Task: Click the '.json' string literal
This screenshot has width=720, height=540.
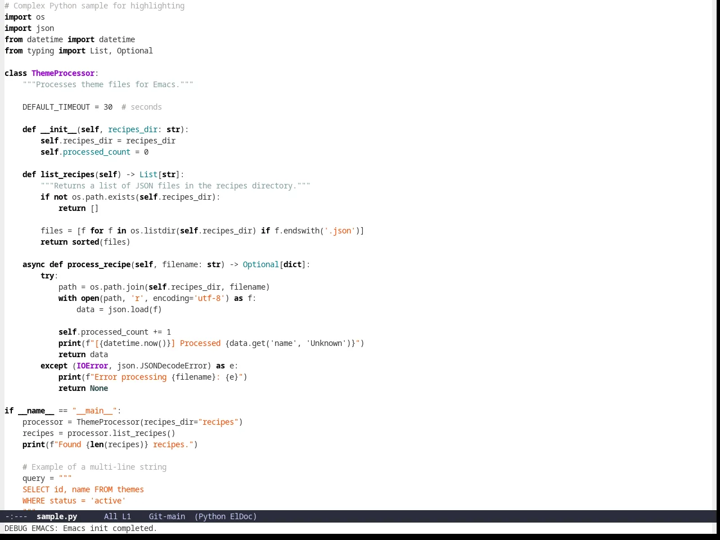Action: point(340,231)
